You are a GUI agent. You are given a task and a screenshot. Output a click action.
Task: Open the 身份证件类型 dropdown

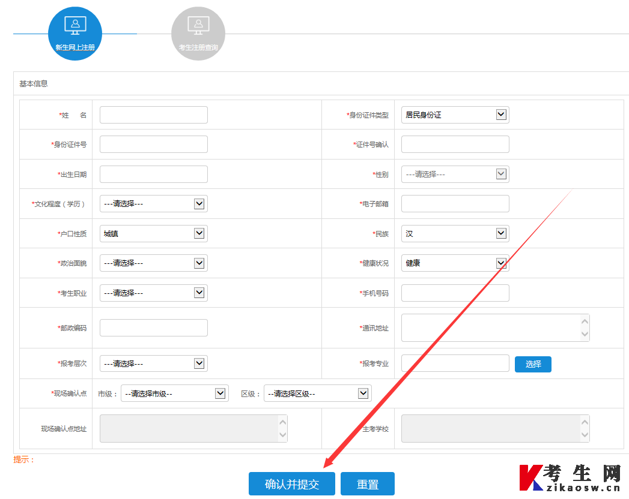pyautogui.click(x=455, y=115)
